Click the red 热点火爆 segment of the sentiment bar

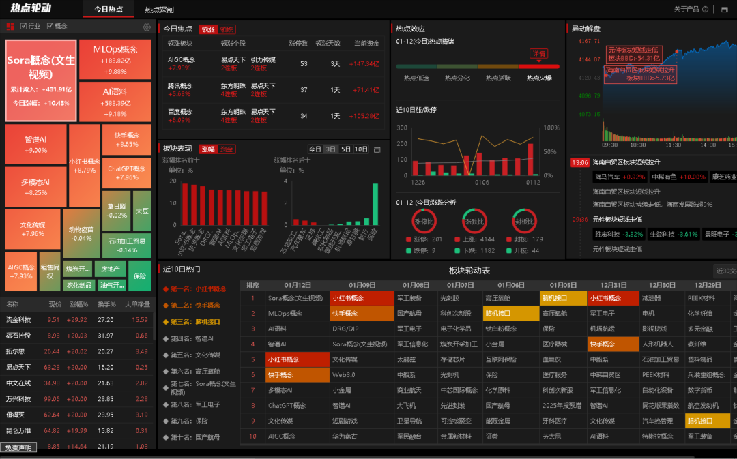point(539,67)
